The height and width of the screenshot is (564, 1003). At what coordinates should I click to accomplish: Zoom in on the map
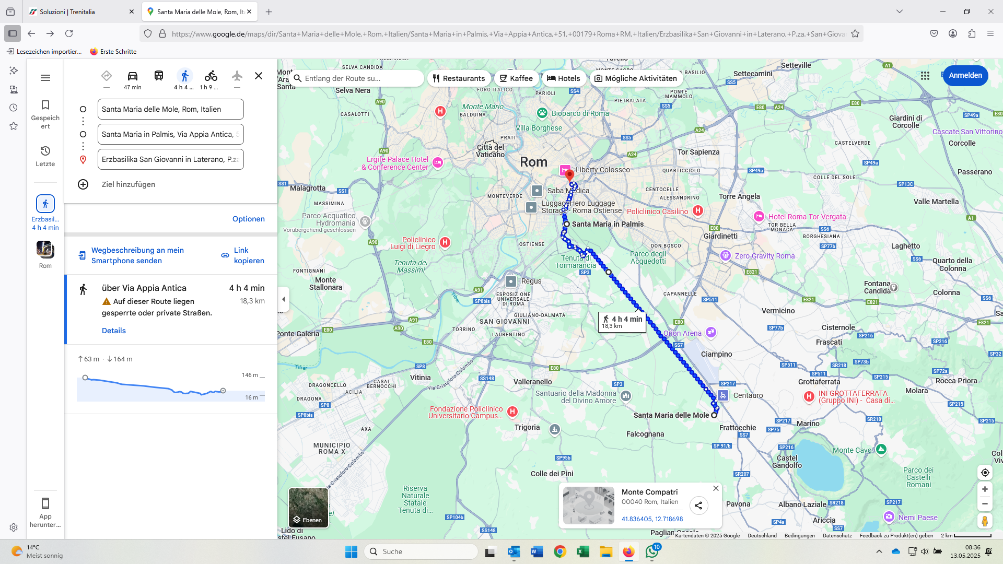pos(985,489)
